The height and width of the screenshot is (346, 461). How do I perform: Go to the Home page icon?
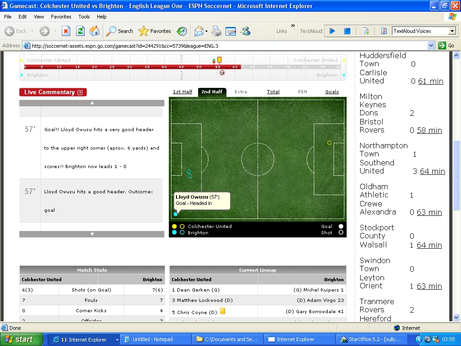[x=95, y=31]
